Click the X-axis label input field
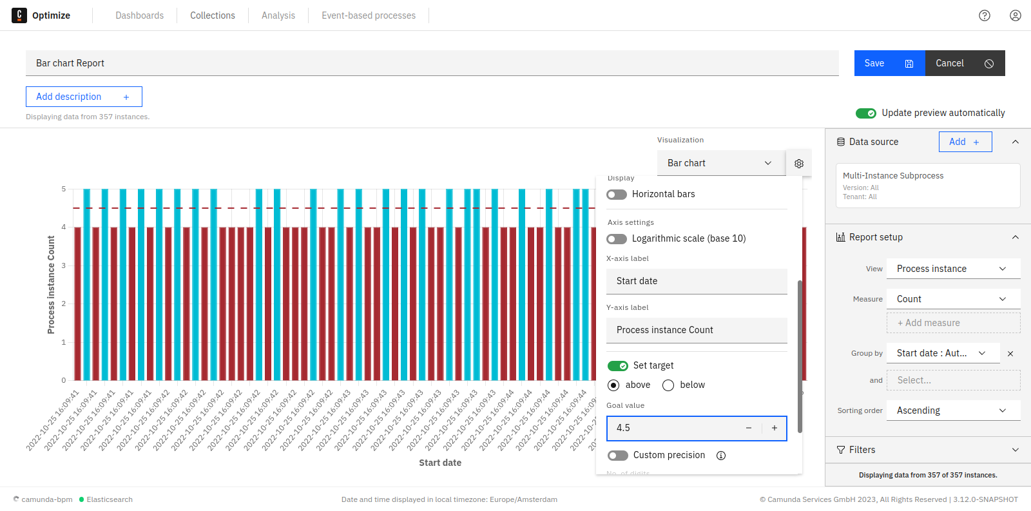The image size is (1031, 511). (x=696, y=281)
